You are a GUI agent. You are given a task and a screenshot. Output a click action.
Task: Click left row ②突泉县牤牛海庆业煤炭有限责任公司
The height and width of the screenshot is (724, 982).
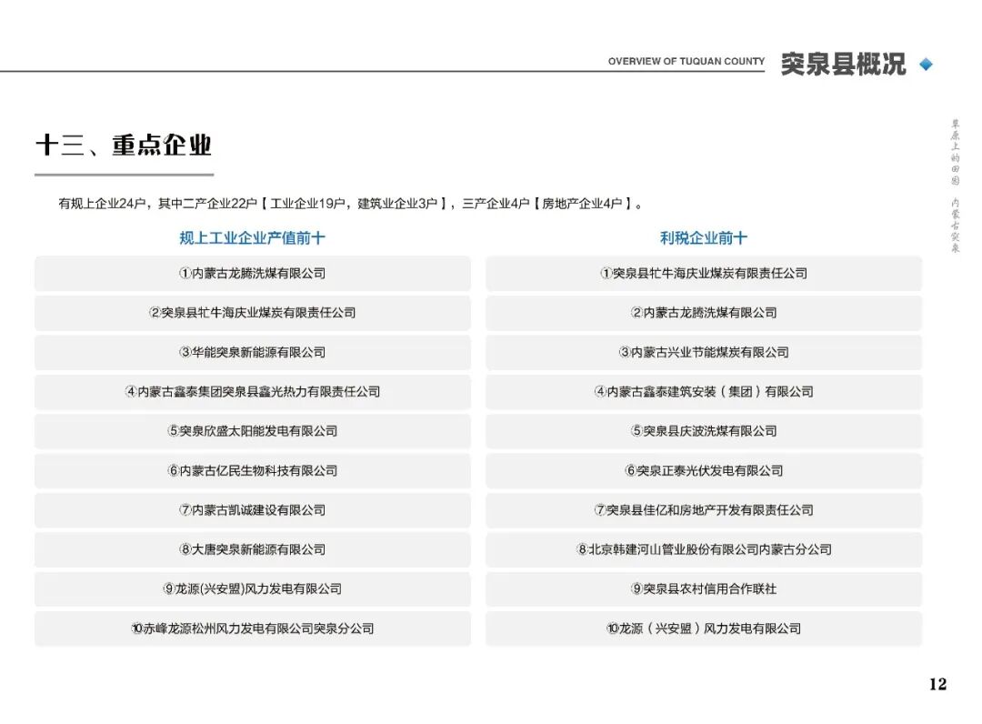(253, 313)
